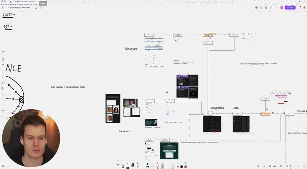Open the pink user avatar menu
307x169 pixels.
coord(282,7)
